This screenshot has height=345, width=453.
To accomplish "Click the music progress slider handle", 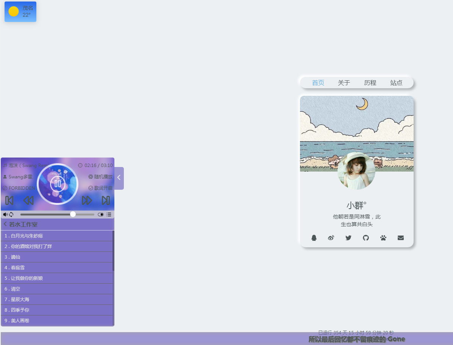I will [73, 214].
